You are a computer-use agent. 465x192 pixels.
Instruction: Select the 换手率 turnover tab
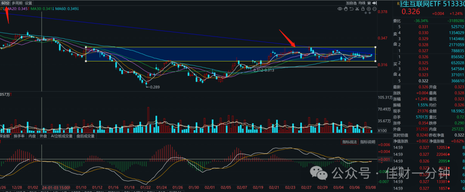pos(20,136)
